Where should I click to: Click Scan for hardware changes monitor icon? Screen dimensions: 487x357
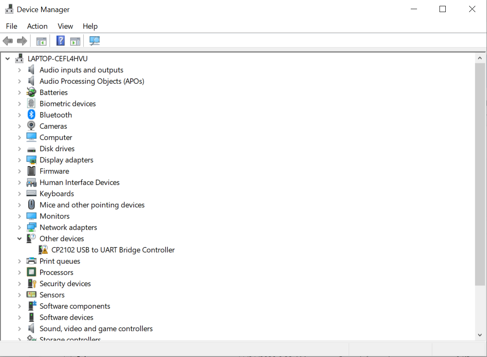coord(95,41)
